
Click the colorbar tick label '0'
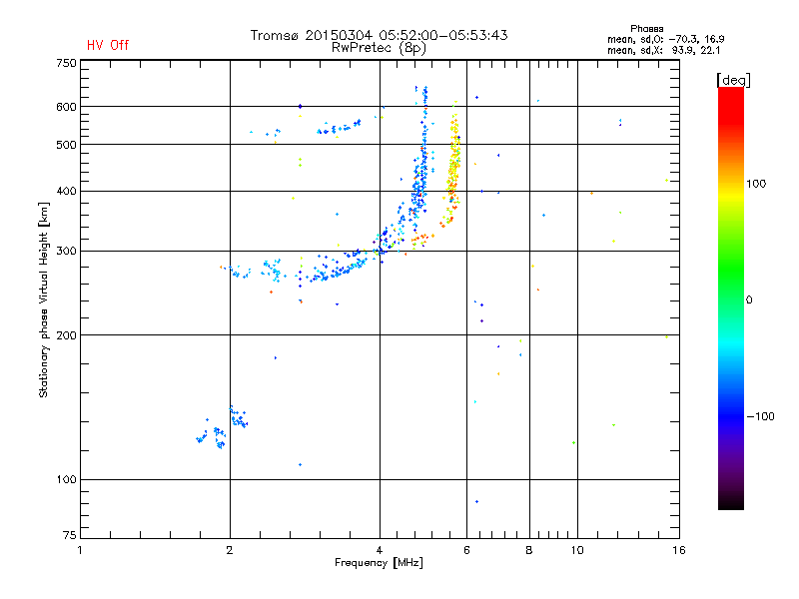[749, 300]
